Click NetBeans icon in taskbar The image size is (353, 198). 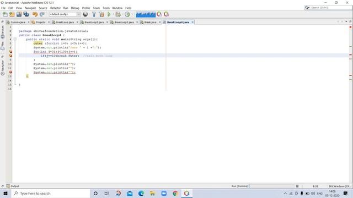tap(186, 193)
